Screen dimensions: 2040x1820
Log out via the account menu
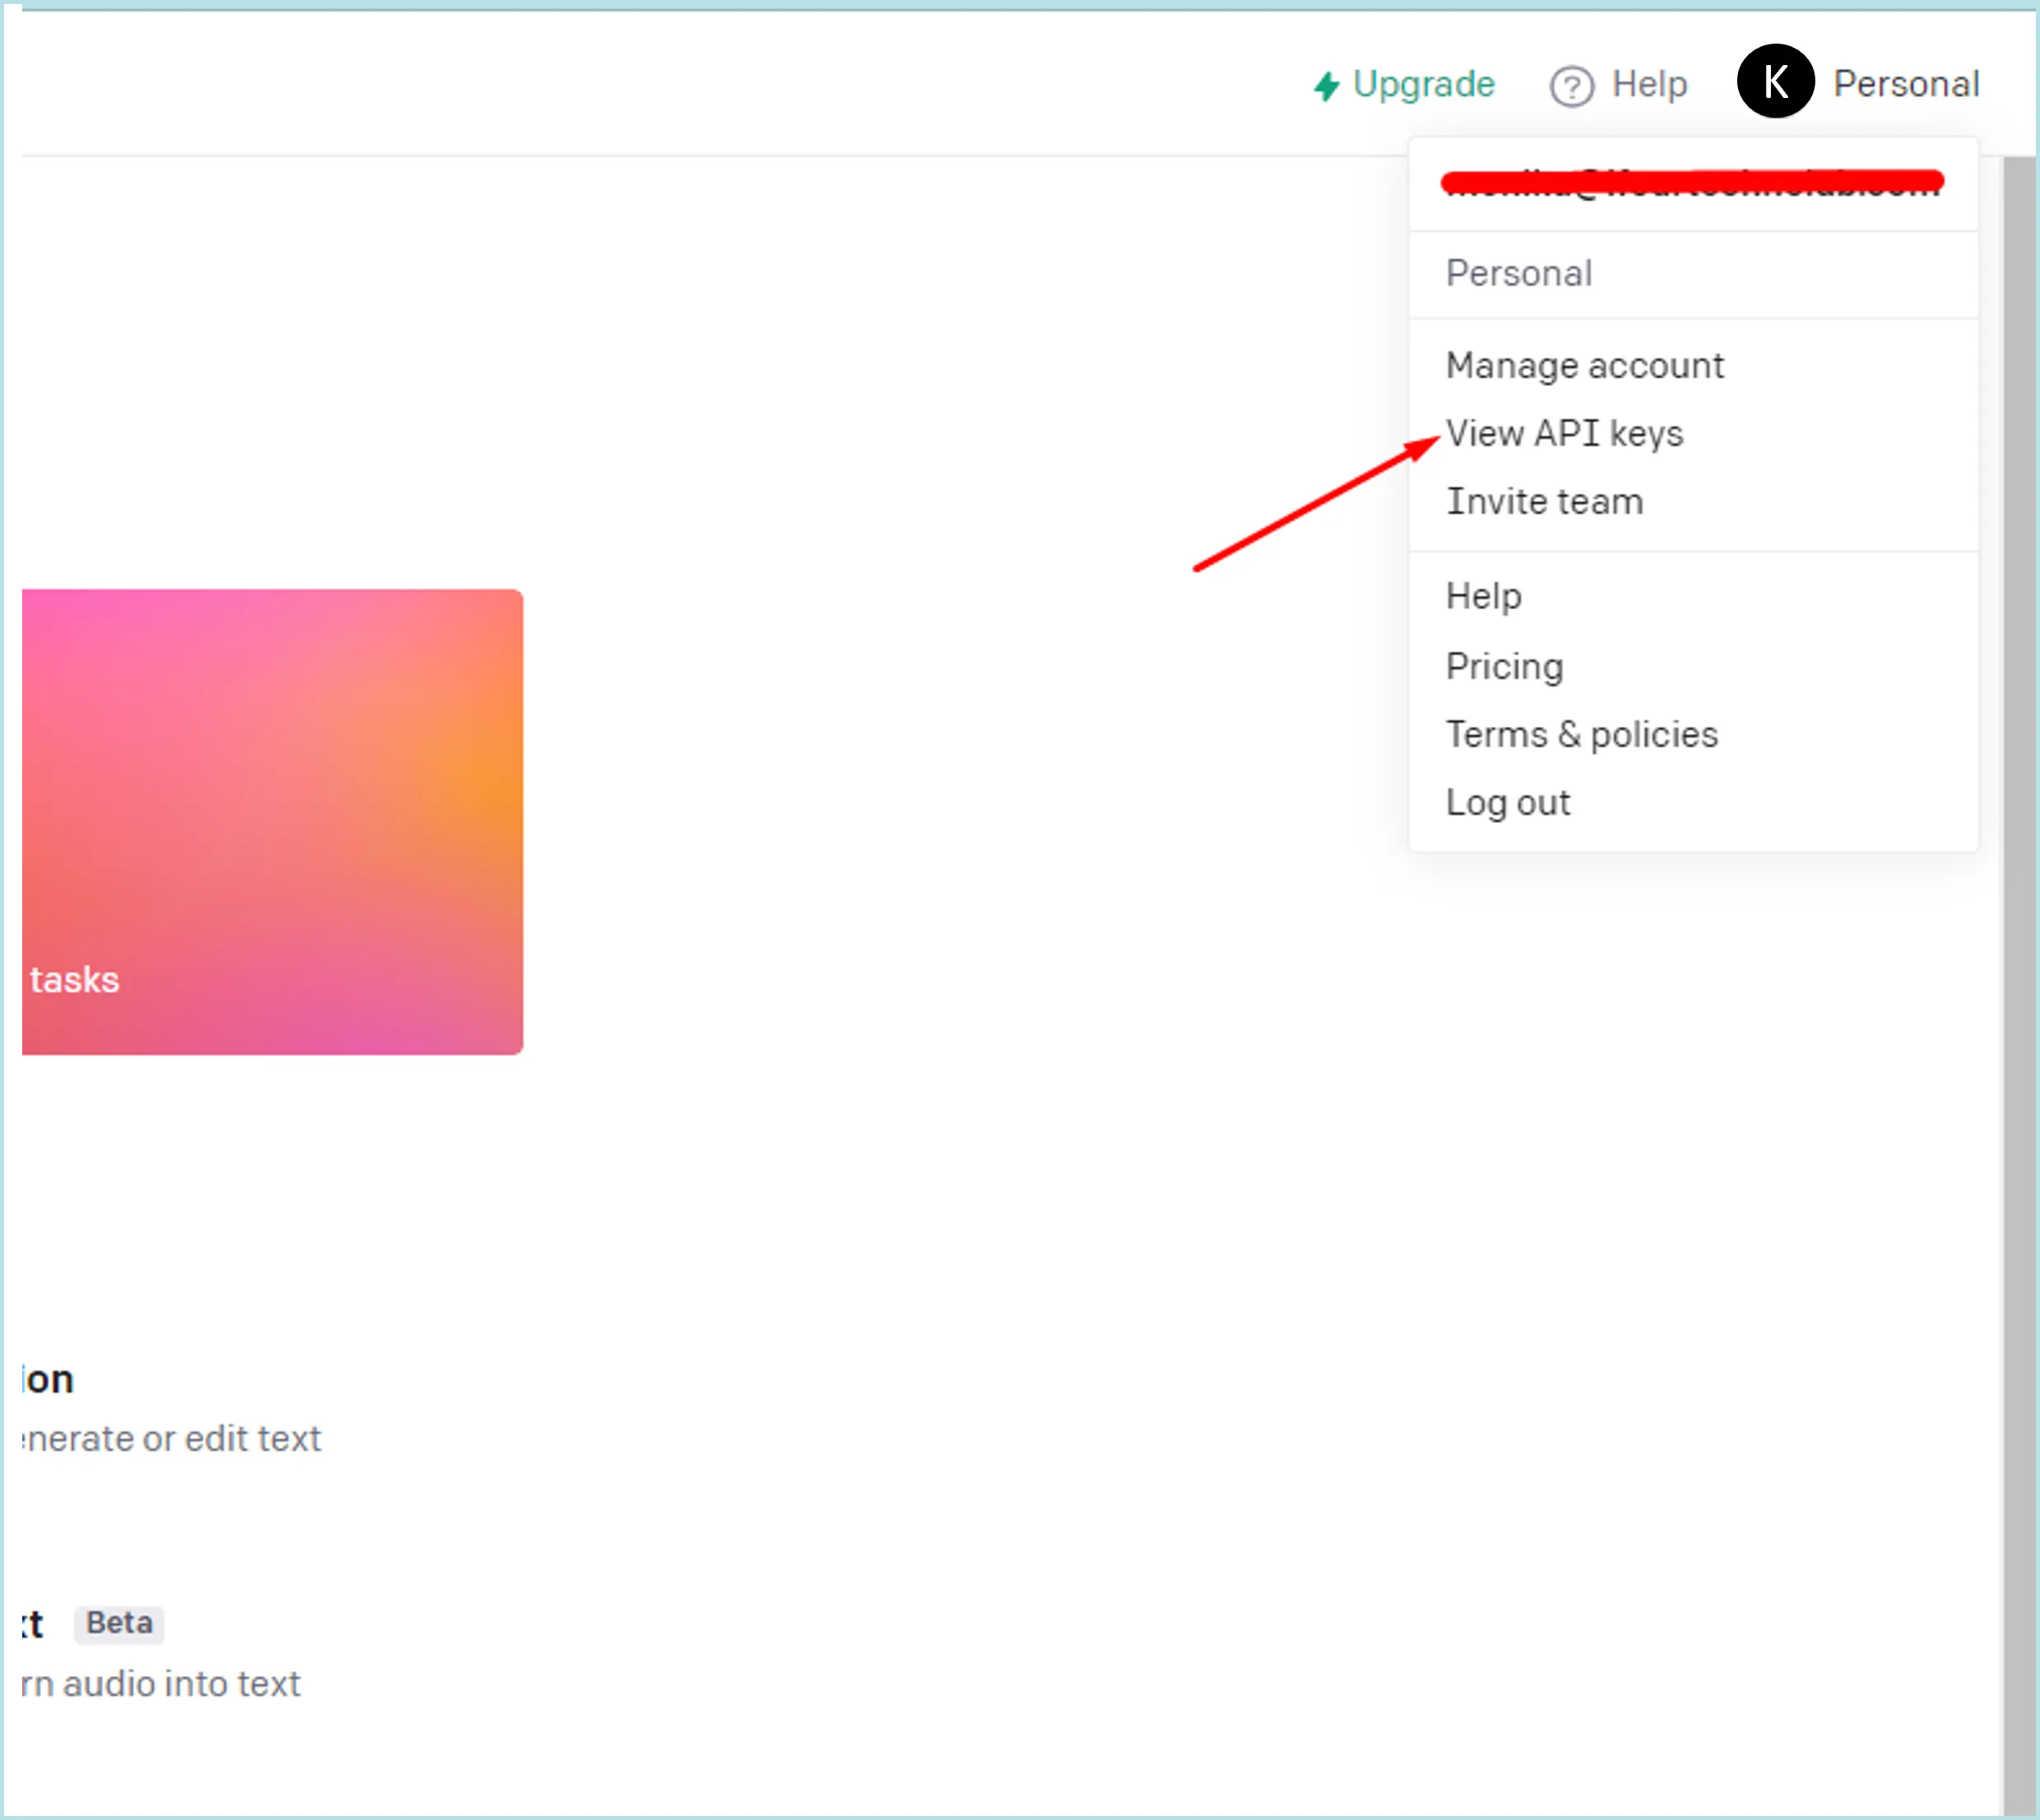point(1508,803)
